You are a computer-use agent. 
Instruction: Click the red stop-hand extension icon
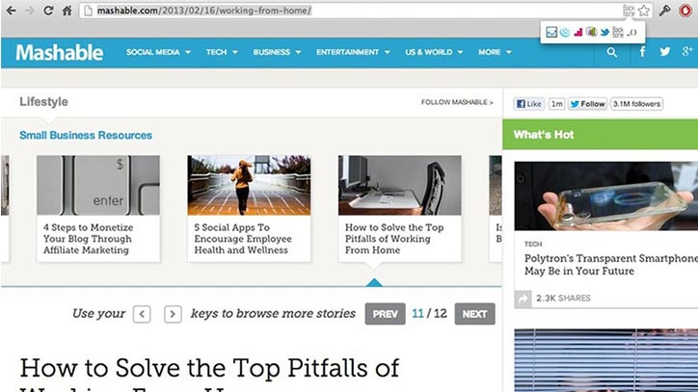pos(685,11)
